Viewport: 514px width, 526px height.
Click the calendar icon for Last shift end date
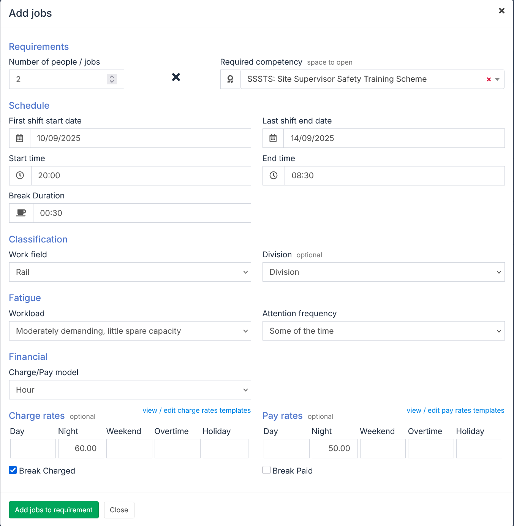273,138
